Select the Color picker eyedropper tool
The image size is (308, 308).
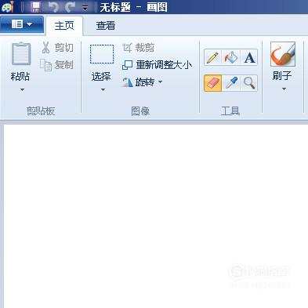coord(231,83)
